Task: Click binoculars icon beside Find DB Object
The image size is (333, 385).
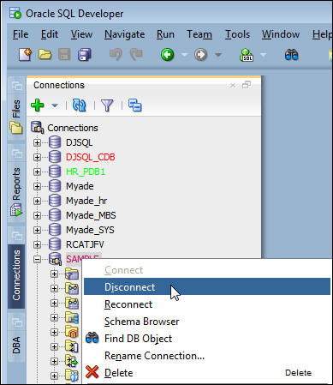Action: tap(92, 338)
